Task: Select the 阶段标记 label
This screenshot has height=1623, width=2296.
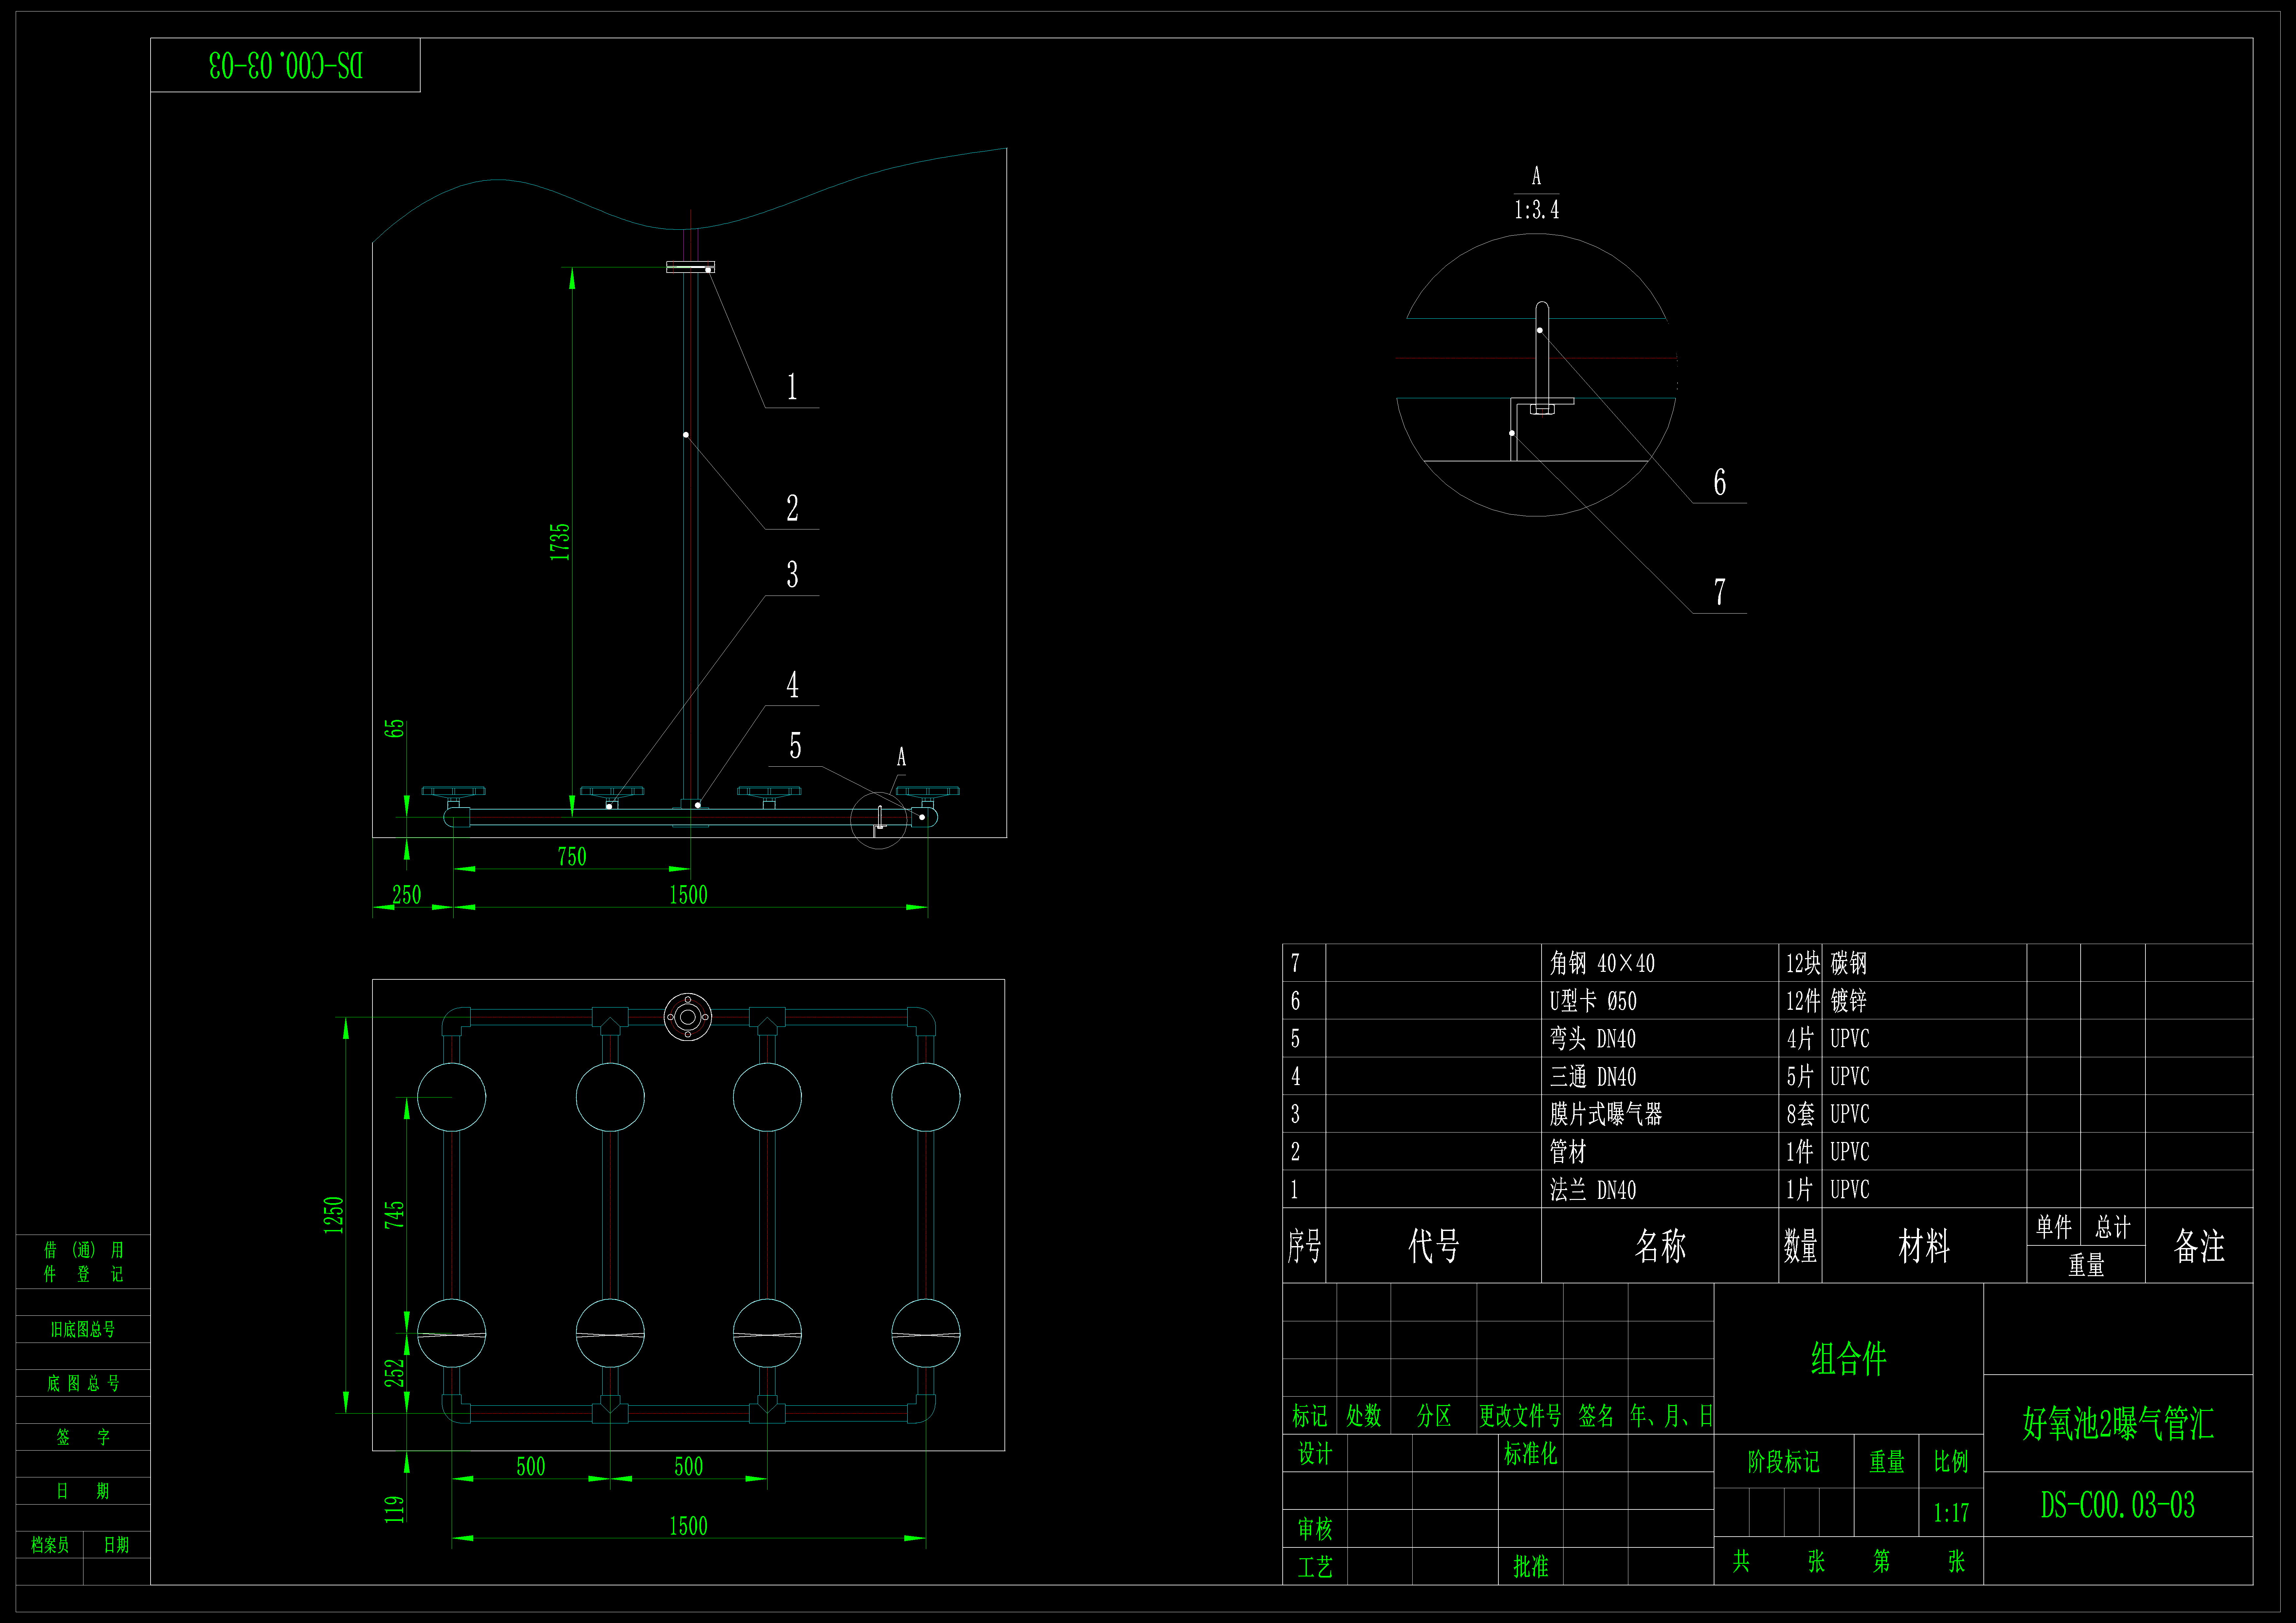Action: click(x=1784, y=1462)
